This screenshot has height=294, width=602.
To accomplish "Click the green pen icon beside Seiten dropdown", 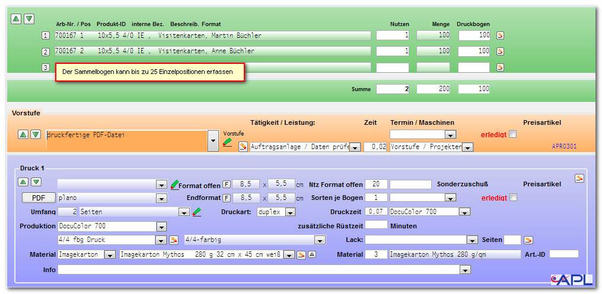I will (x=196, y=211).
